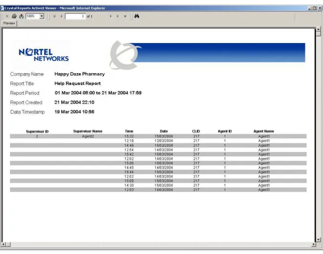Maximize the Internet Explorer window
Screen dimensions: 323x254
pyautogui.click(x=314, y=8)
